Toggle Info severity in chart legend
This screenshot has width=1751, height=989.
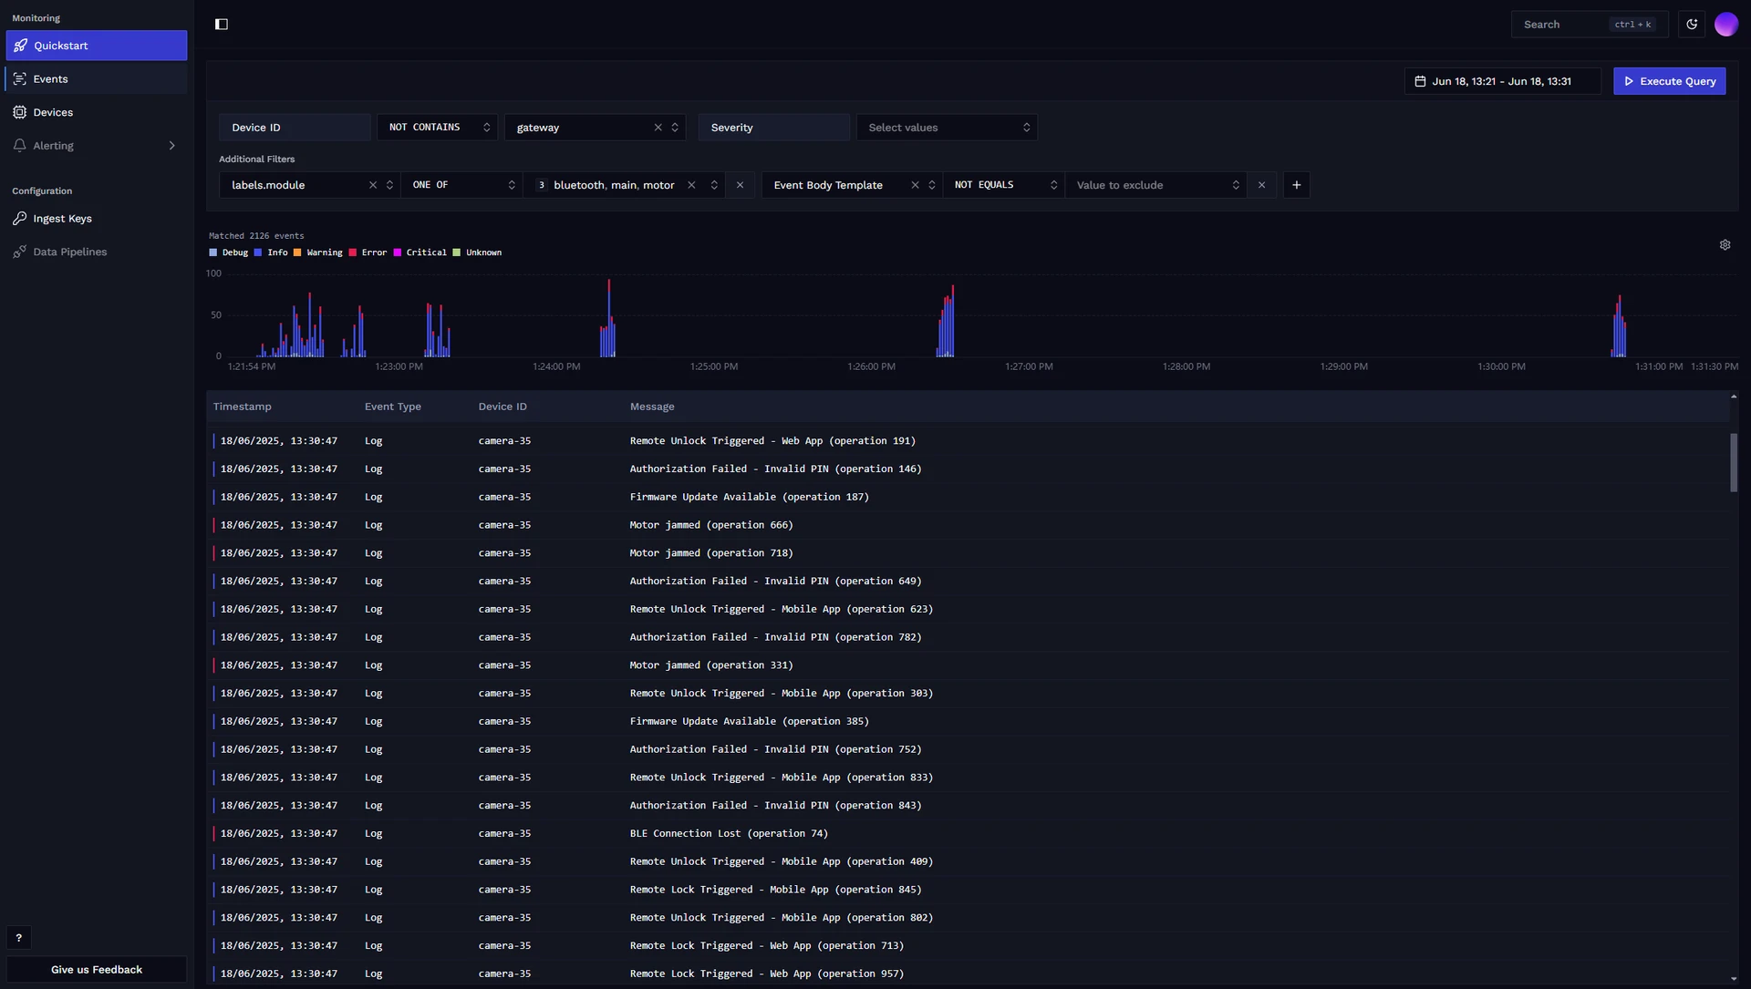pos(271,252)
